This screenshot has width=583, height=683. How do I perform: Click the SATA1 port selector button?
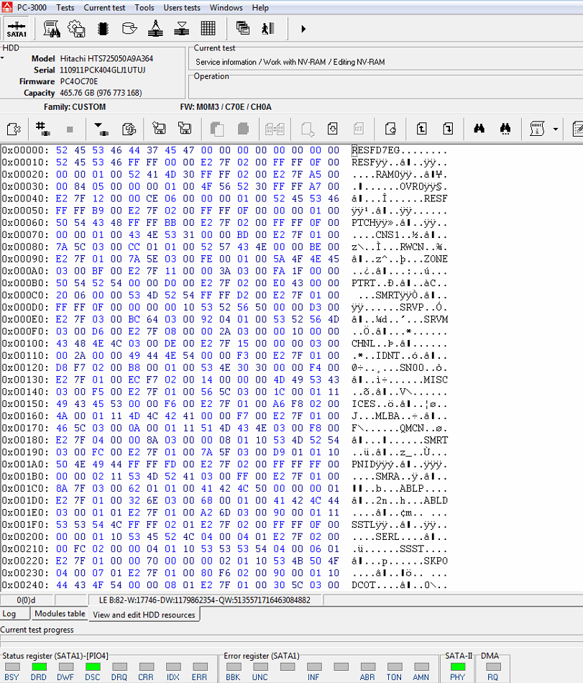point(17,29)
